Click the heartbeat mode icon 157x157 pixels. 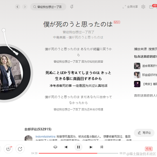(x=55, y=147)
